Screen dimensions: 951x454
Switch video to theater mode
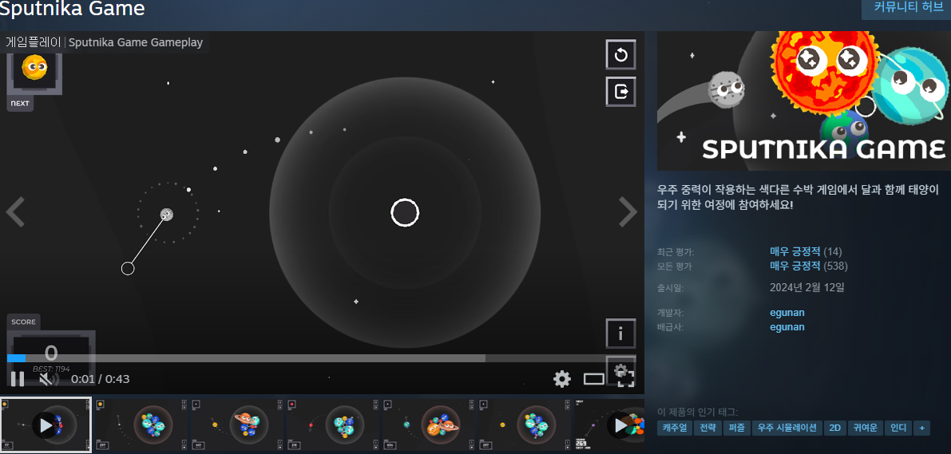tap(594, 380)
